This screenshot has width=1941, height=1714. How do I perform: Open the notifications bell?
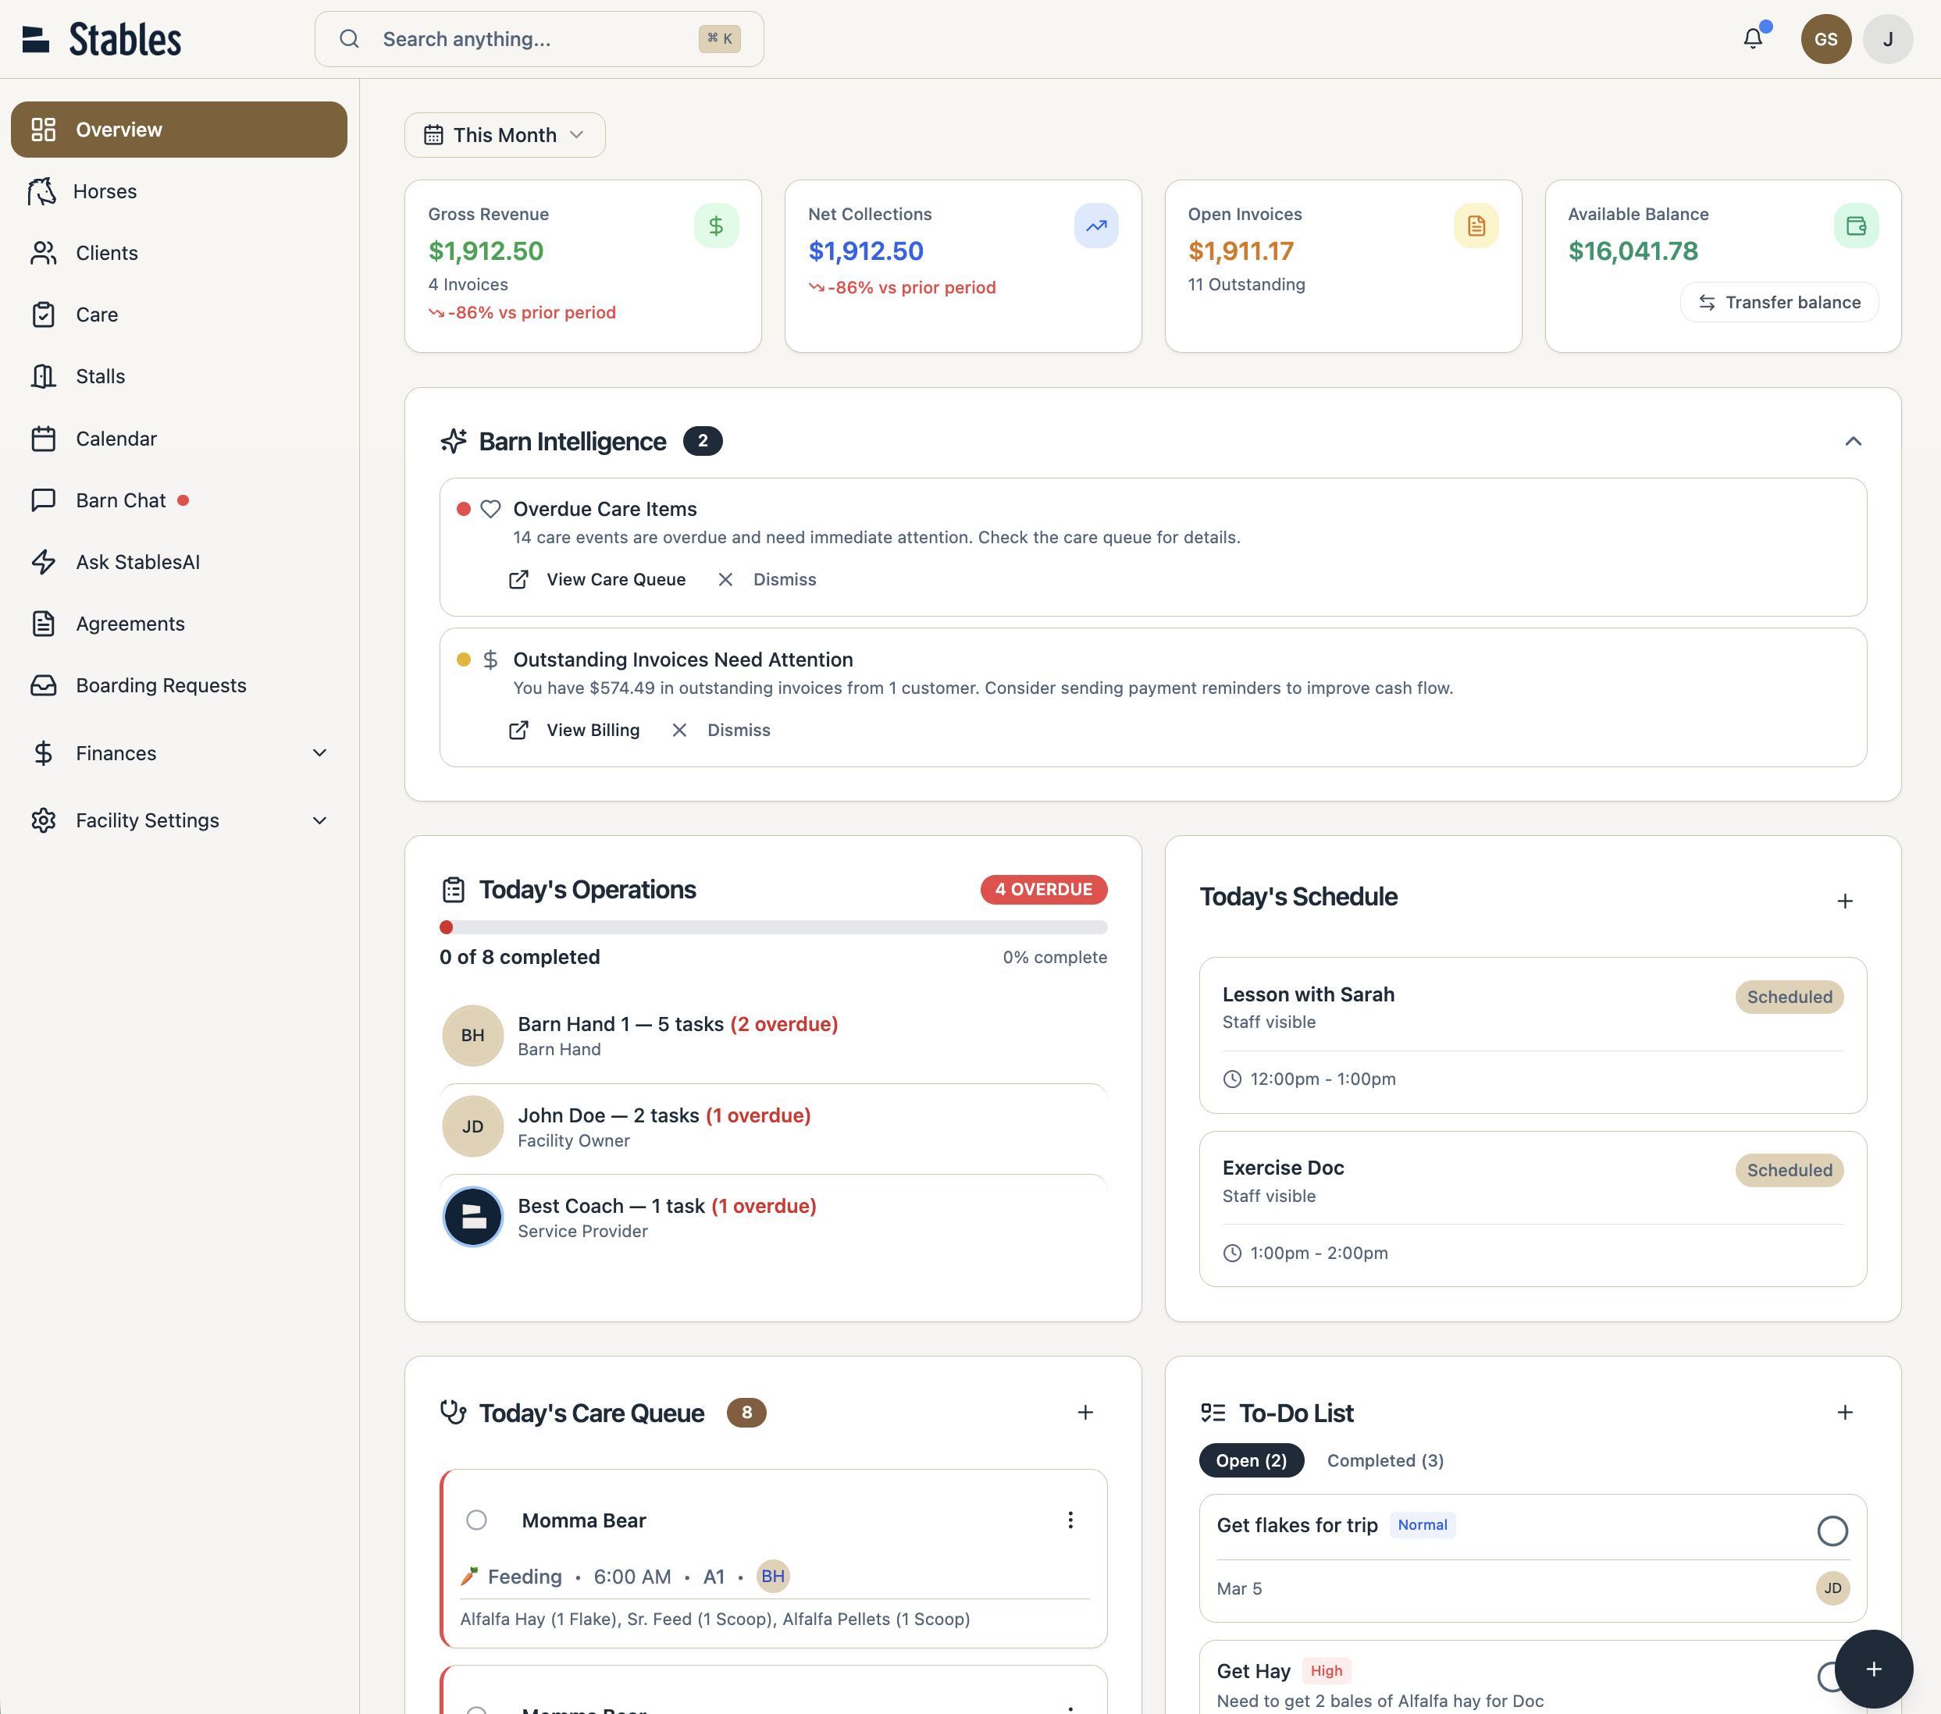pyautogui.click(x=1753, y=39)
